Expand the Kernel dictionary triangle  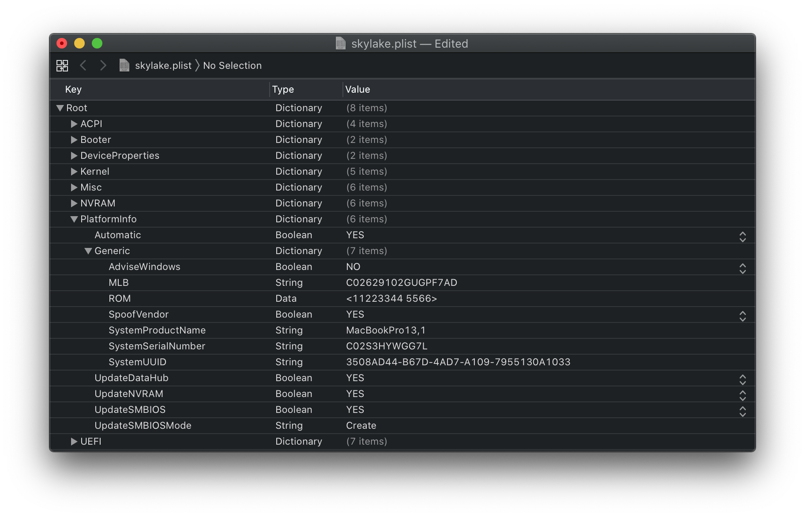(74, 172)
